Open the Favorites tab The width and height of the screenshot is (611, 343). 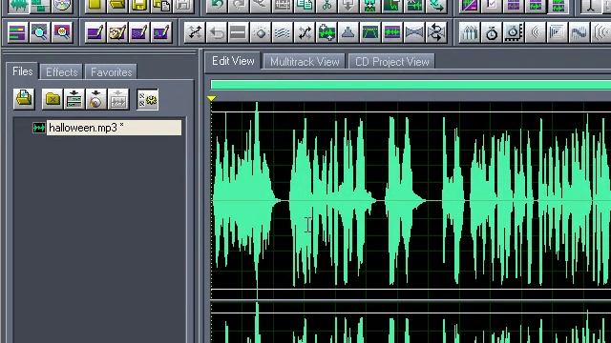[x=111, y=72]
